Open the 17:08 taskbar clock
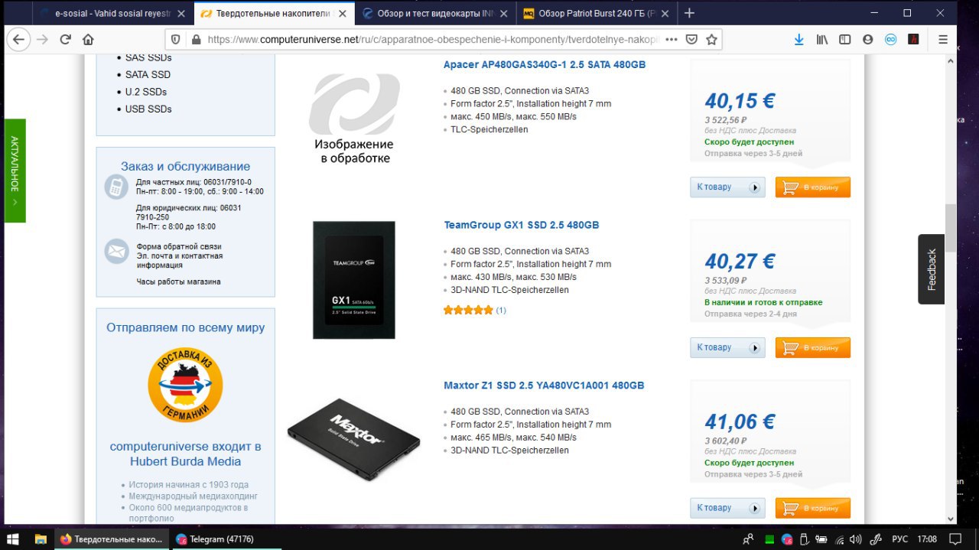979x550 pixels. 926,539
